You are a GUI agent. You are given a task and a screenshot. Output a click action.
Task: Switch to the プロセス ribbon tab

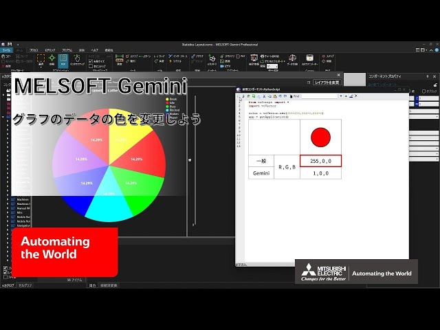(x=34, y=50)
